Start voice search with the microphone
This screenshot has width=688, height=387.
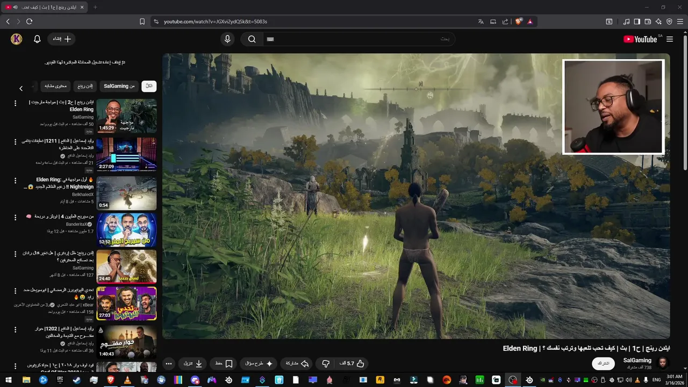[x=227, y=39]
